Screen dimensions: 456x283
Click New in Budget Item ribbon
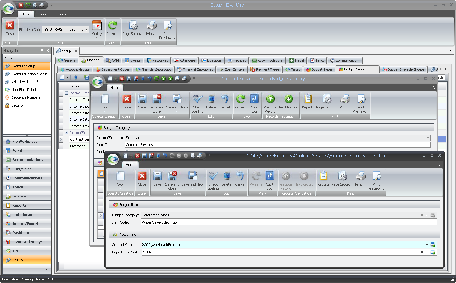pyautogui.click(x=120, y=180)
